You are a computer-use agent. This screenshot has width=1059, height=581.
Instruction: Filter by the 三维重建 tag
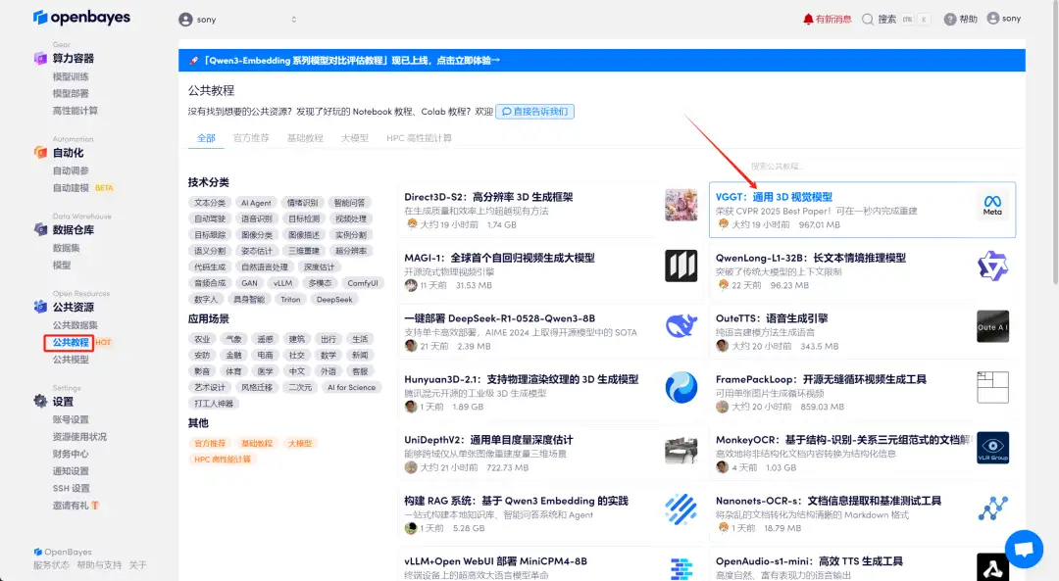point(304,251)
